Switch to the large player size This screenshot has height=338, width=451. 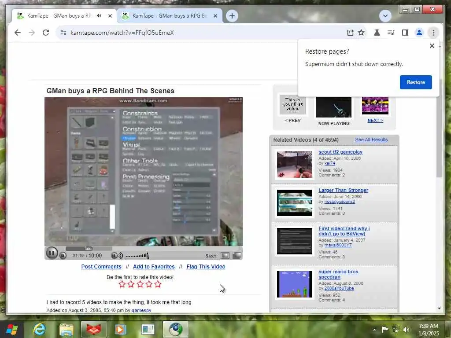[237, 255]
